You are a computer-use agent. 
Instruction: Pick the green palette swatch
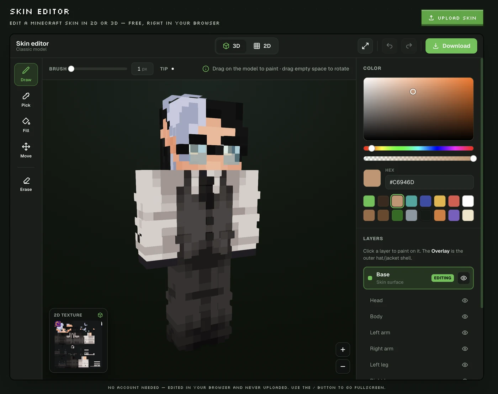click(369, 201)
